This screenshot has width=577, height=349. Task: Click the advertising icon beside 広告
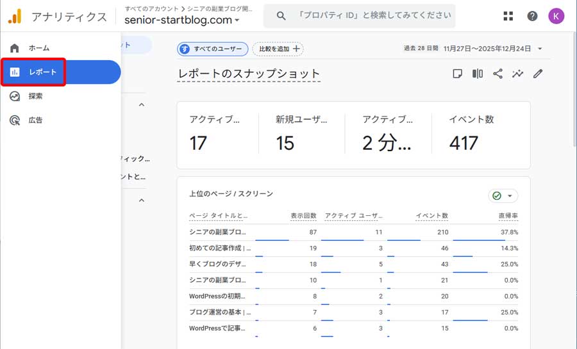coord(15,120)
